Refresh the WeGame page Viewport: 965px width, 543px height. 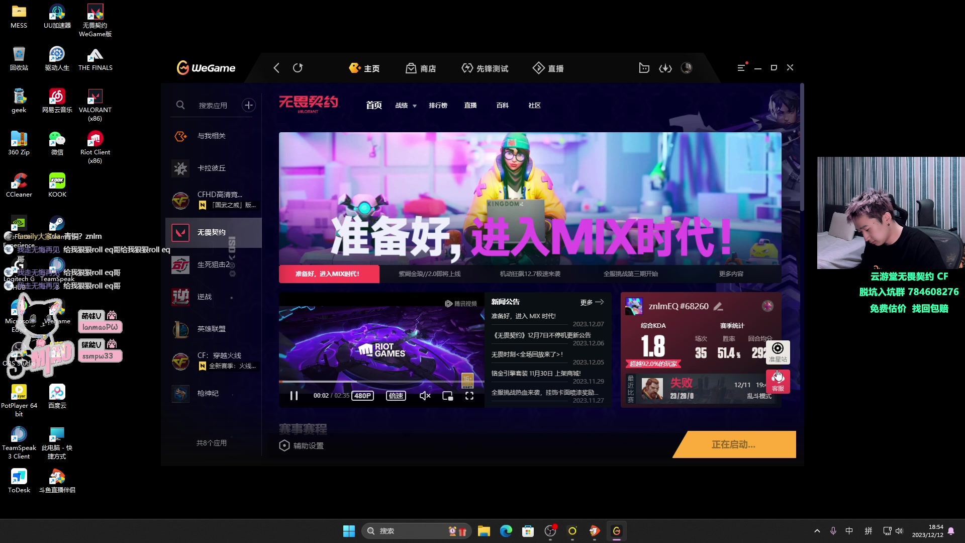coord(298,68)
